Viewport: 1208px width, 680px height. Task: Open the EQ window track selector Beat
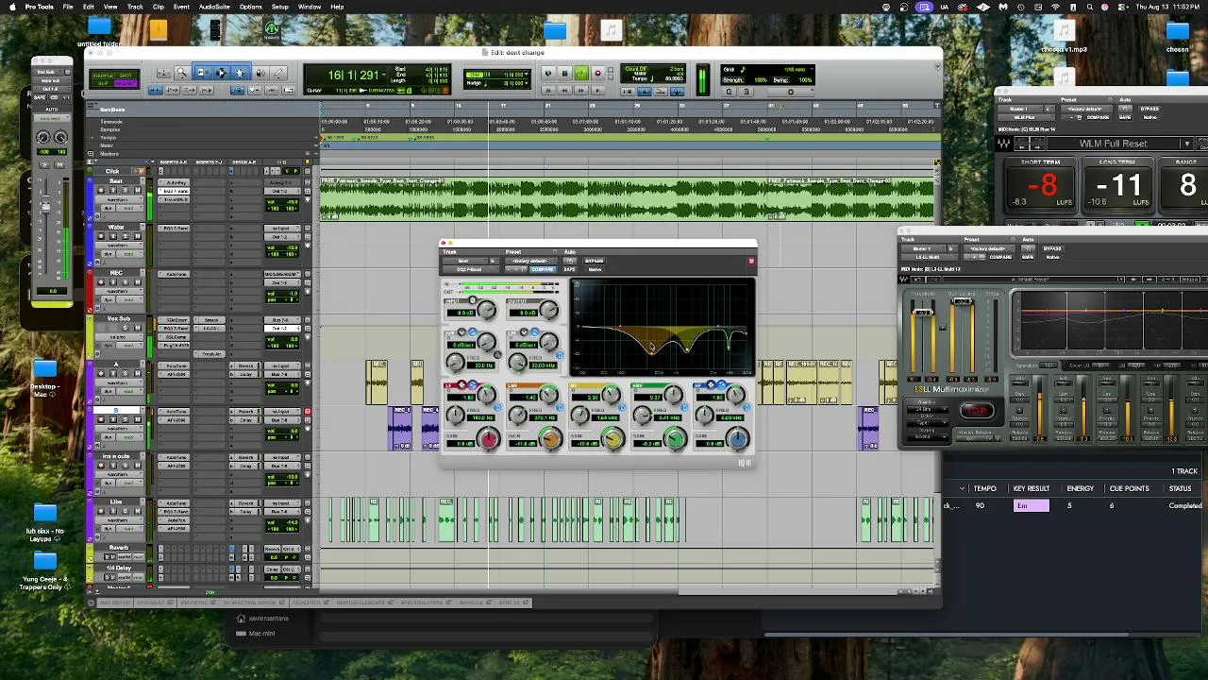click(x=463, y=261)
